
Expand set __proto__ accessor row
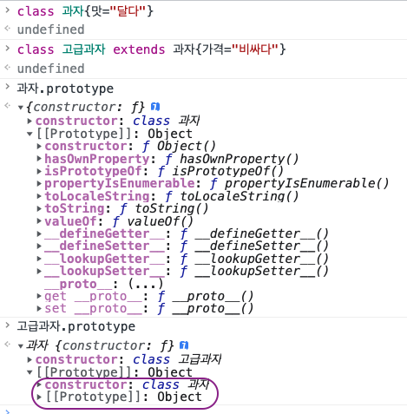(39, 308)
